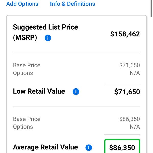Image resolution: width=153 pixels, height=153 pixels.
Task: Click Options label in the Average Retail section
Action: pyautogui.click(x=23, y=127)
